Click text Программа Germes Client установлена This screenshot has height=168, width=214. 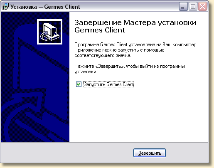click(x=115, y=44)
